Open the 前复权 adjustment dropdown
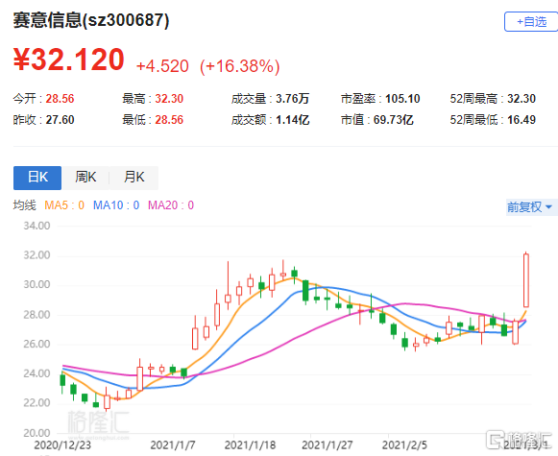This screenshot has height=456, width=558. 530,206
